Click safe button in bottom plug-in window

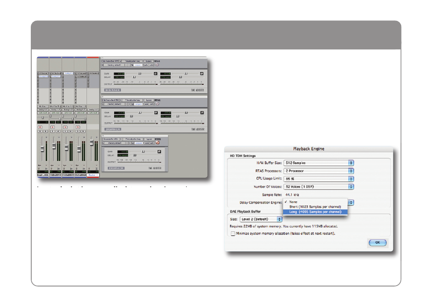point(152,143)
